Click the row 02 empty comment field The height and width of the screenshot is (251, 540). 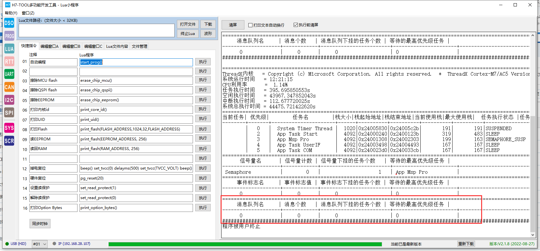point(53,71)
